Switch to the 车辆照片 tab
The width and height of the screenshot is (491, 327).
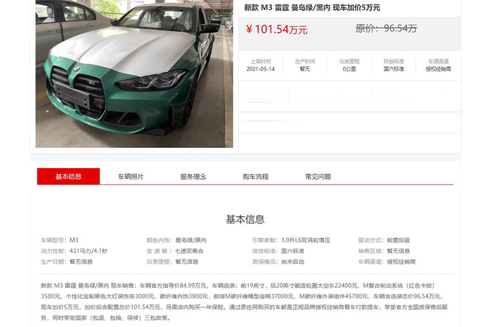pyautogui.click(x=131, y=177)
